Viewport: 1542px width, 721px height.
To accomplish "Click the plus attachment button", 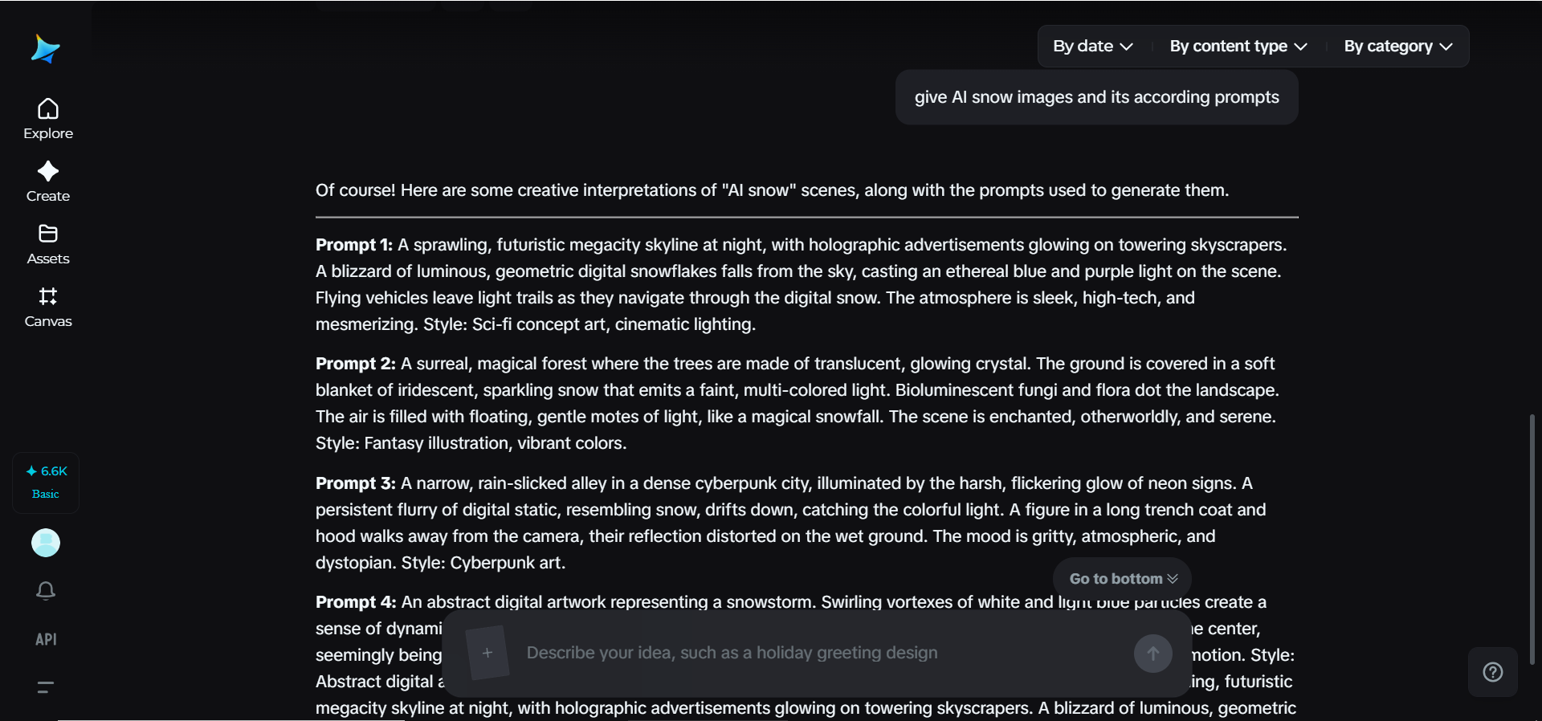I will (487, 653).
